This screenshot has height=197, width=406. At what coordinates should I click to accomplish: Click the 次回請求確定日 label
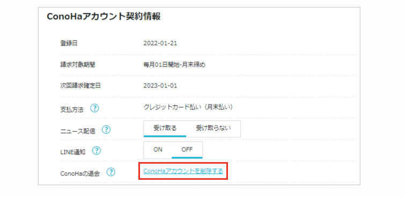[x=80, y=86]
